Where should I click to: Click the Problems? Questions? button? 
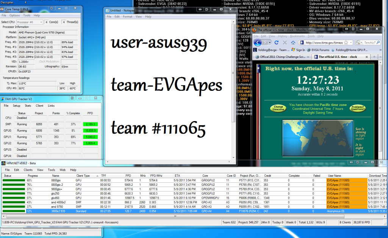357,108
